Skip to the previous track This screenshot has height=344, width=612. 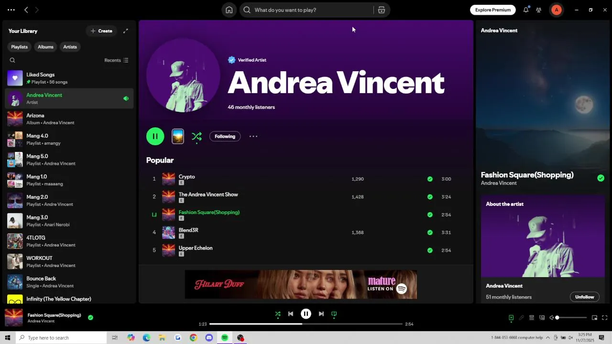tap(291, 314)
